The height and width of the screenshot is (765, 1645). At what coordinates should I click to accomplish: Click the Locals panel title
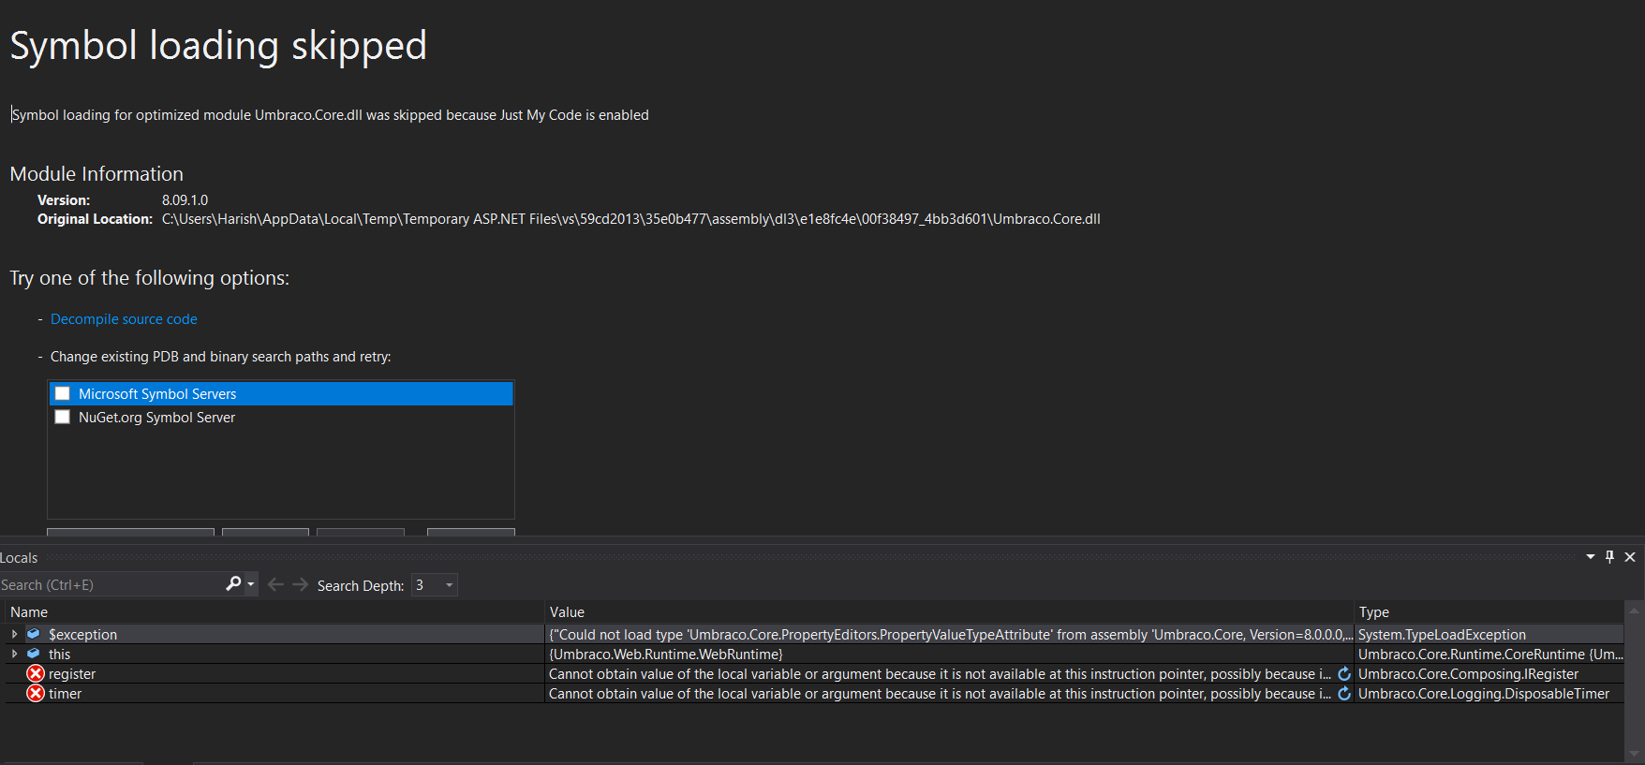[x=19, y=557]
